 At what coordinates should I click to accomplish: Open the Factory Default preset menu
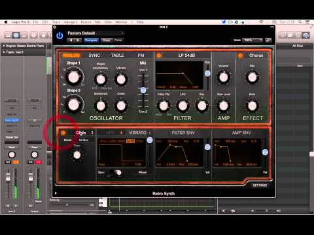pyautogui.click(x=96, y=33)
